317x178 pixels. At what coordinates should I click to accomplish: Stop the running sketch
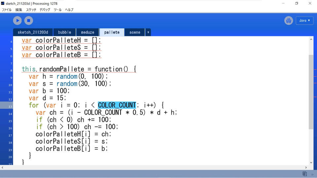[29, 20]
